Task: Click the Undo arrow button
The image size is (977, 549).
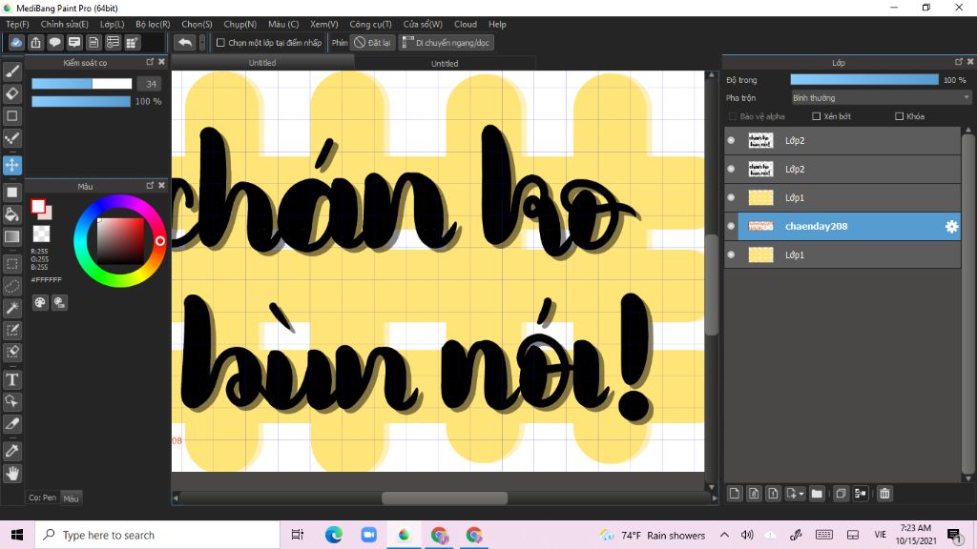Action: coord(184,42)
